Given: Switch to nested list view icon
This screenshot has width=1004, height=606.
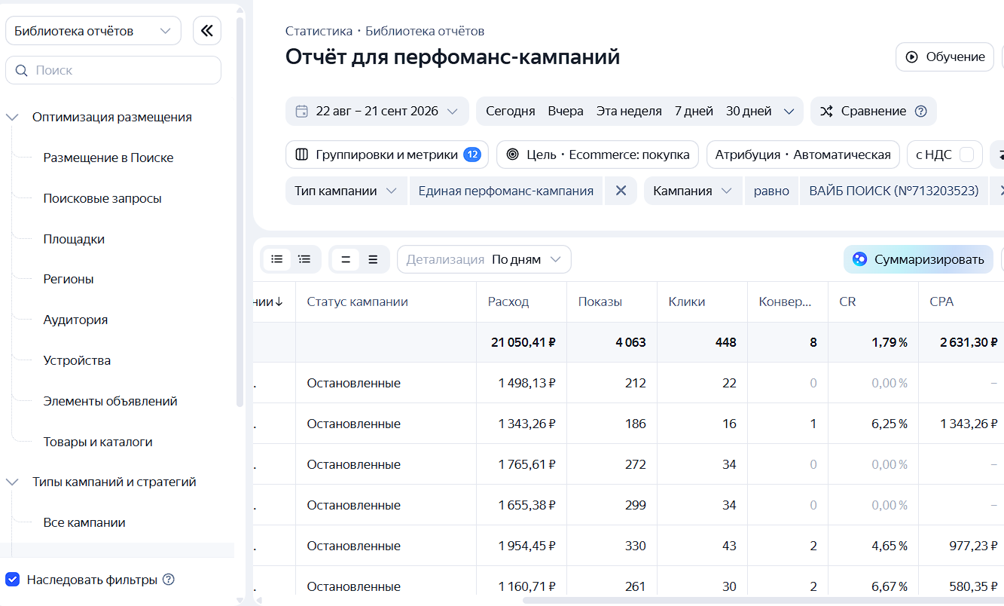Looking at the screenshot, I should 304,259.
